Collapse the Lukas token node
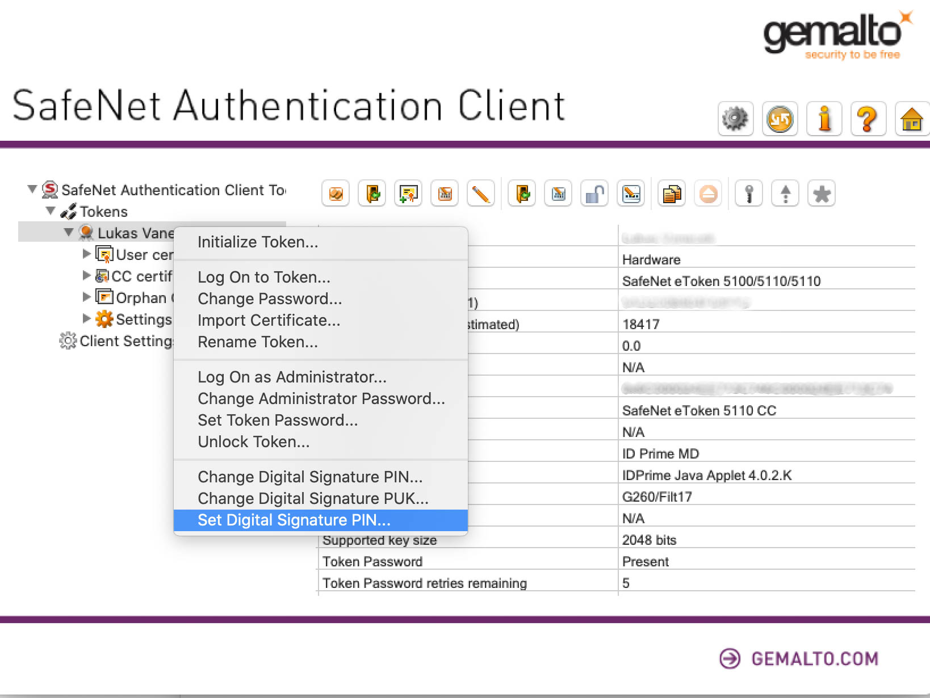The height and width of the screenshot is (698, 930). point(69,232)
